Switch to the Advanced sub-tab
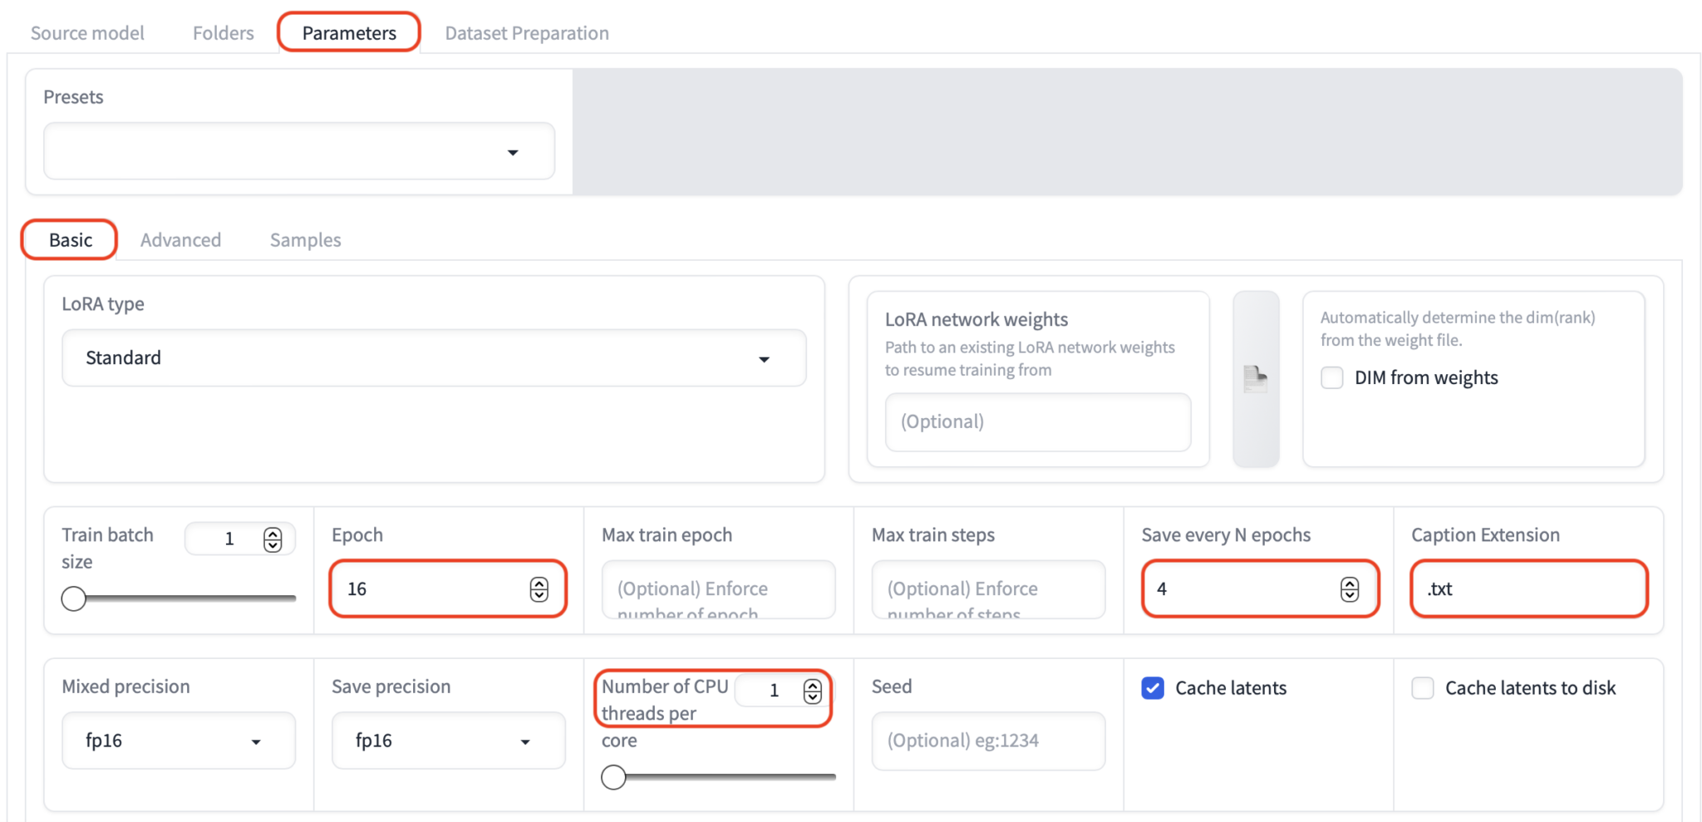The width and height of the screenshot is (1702, 822). pos(180,240)
